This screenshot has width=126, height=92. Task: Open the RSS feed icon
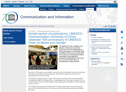[x=122, y=64]
